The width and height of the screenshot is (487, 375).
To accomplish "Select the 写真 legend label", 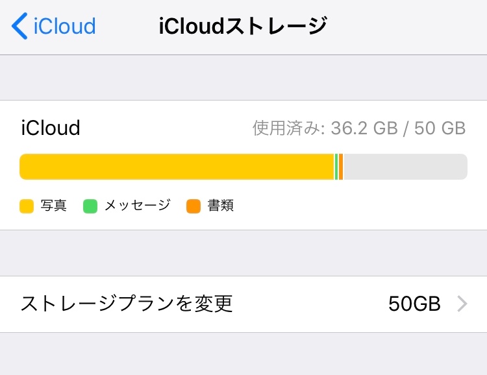I will (53, 206).
